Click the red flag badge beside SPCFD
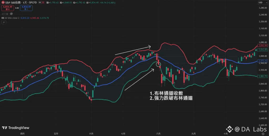Viewport: 269px width, 136px height. click(x=43, y=3)
